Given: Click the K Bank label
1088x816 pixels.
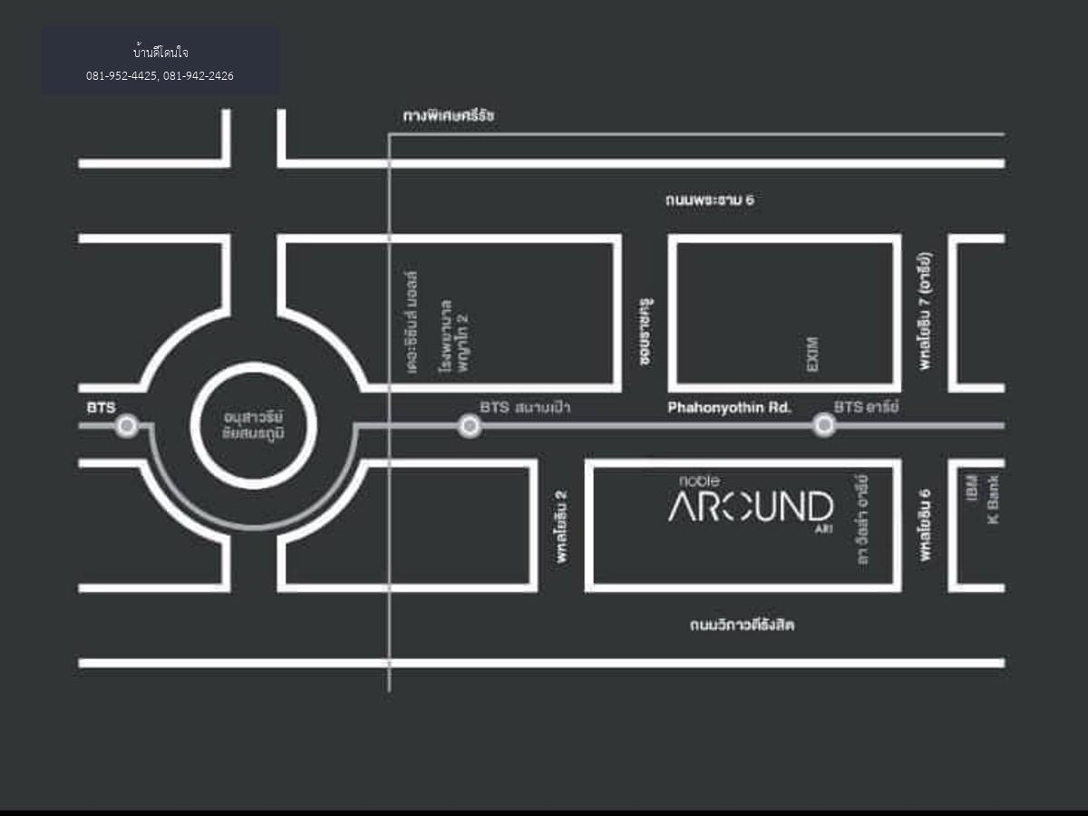Looking at the screenshot, I should (993, 500).
